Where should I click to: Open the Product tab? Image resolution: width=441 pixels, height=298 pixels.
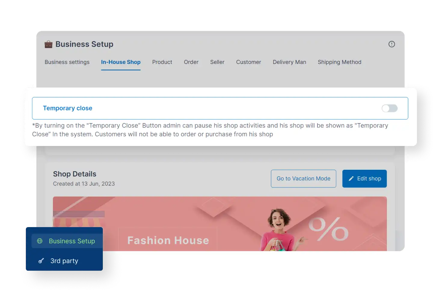pyautogui.click(x=162, y=62)
